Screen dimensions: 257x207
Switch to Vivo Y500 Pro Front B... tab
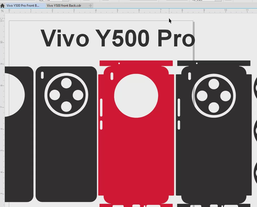click(23, 6)
